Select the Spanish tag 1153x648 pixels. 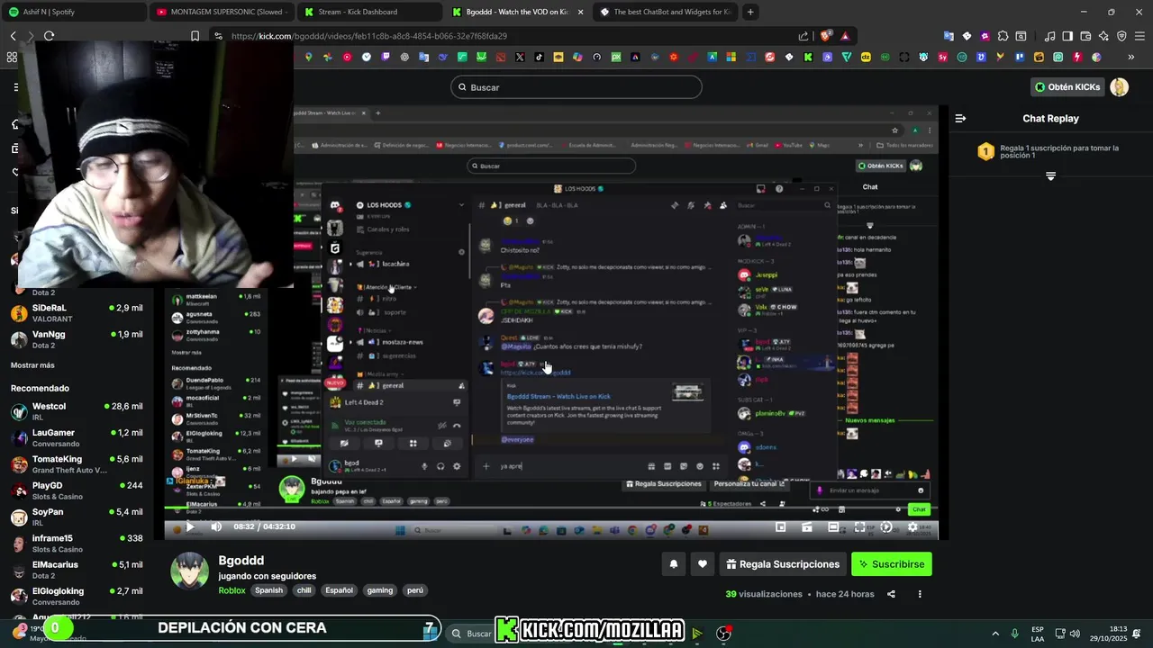click(x=268, y=590)
